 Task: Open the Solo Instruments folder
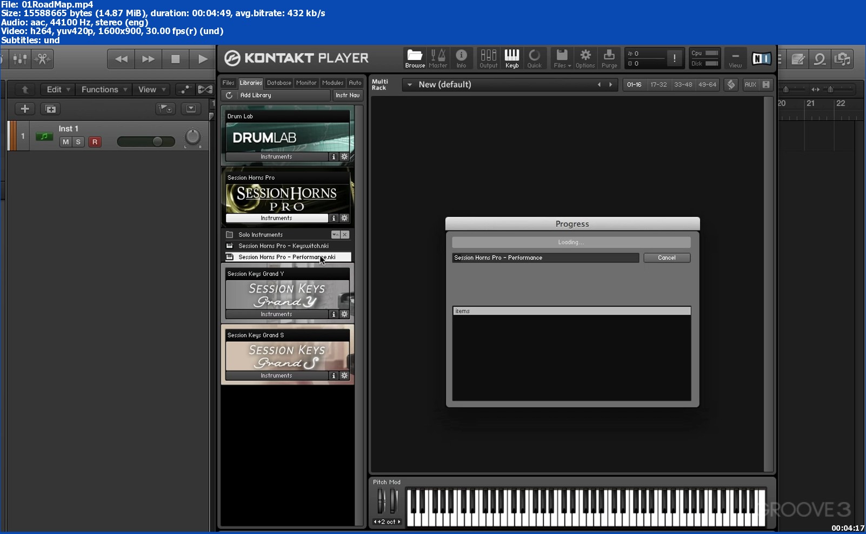pos(261,235)
